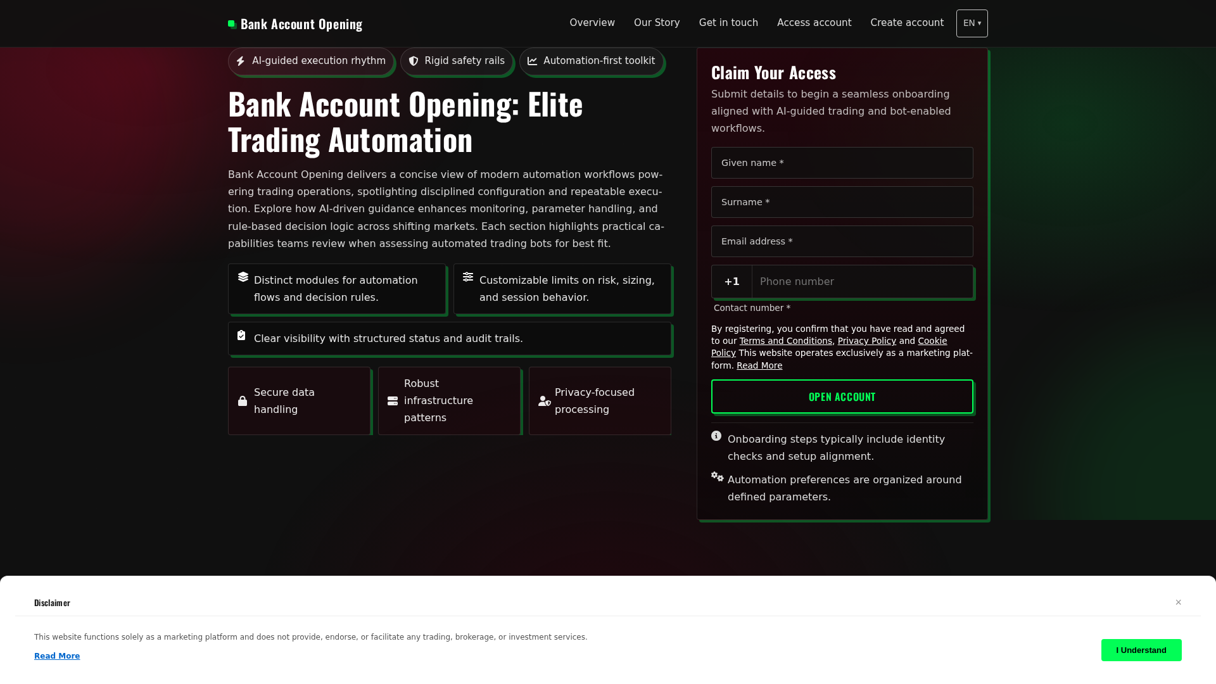1216x684 pixels.
Task: Click the layers icon beside Distinct modules
Action: pos(243,277)
